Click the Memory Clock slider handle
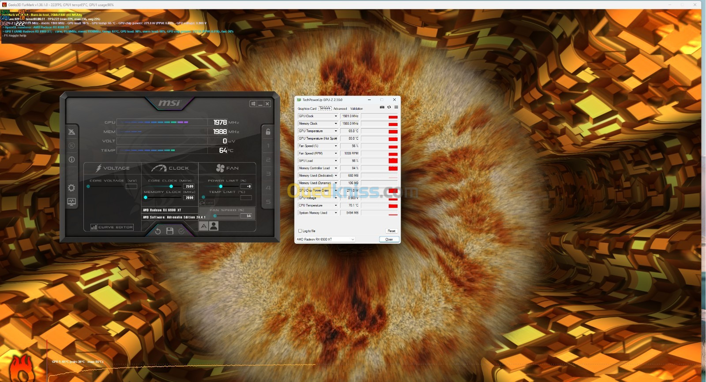706x382 pixels. click(146, 197)
